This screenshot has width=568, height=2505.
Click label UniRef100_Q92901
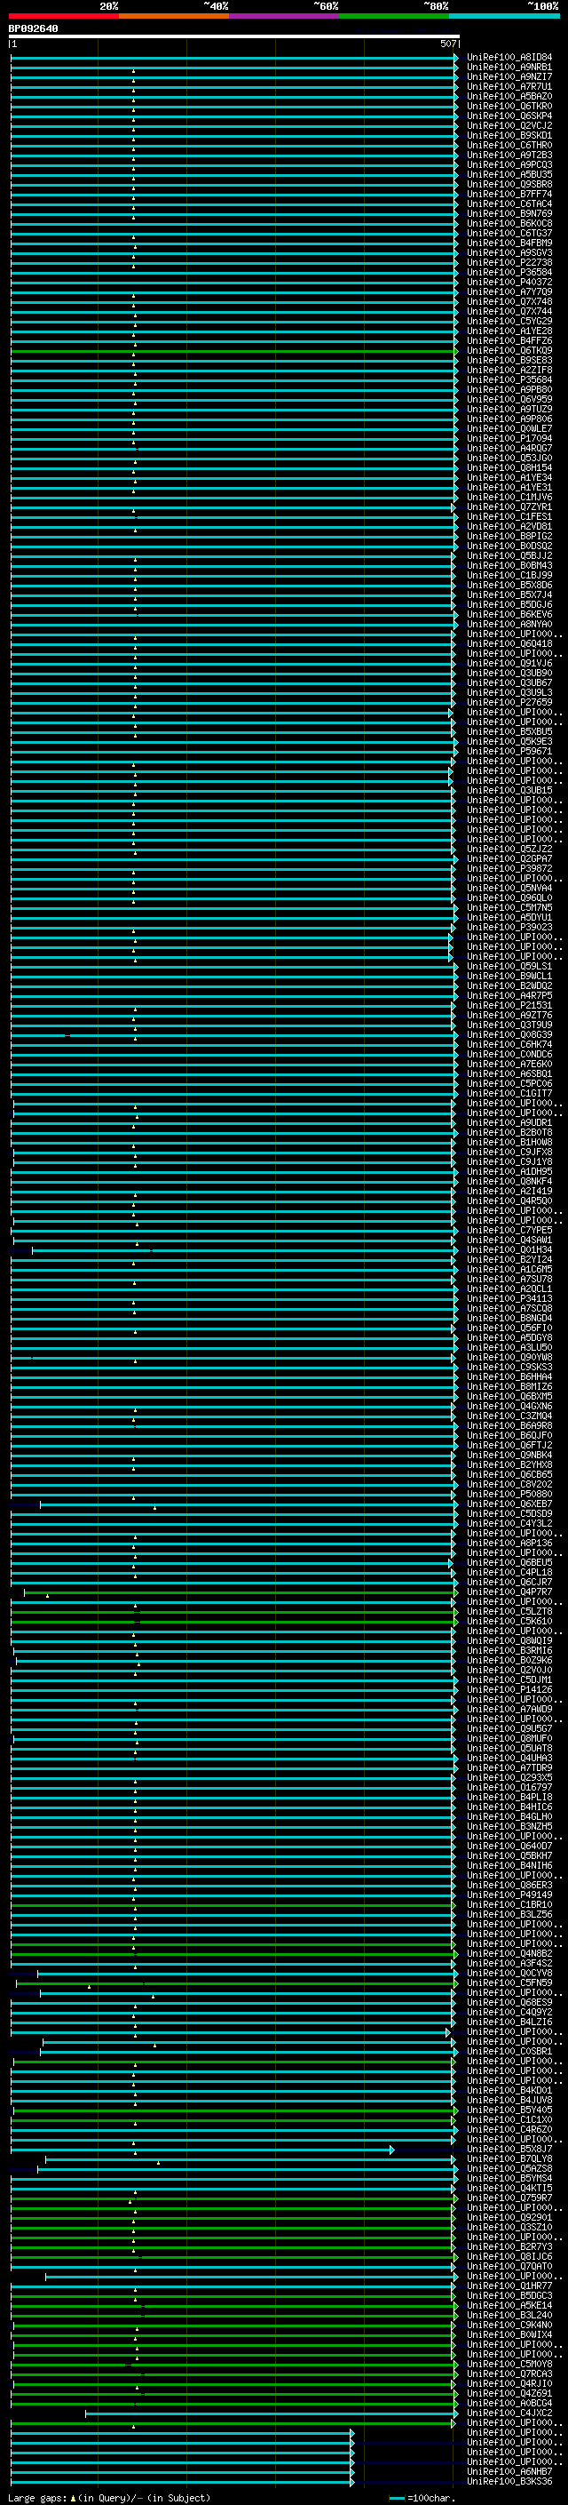tap(509, 2218)
